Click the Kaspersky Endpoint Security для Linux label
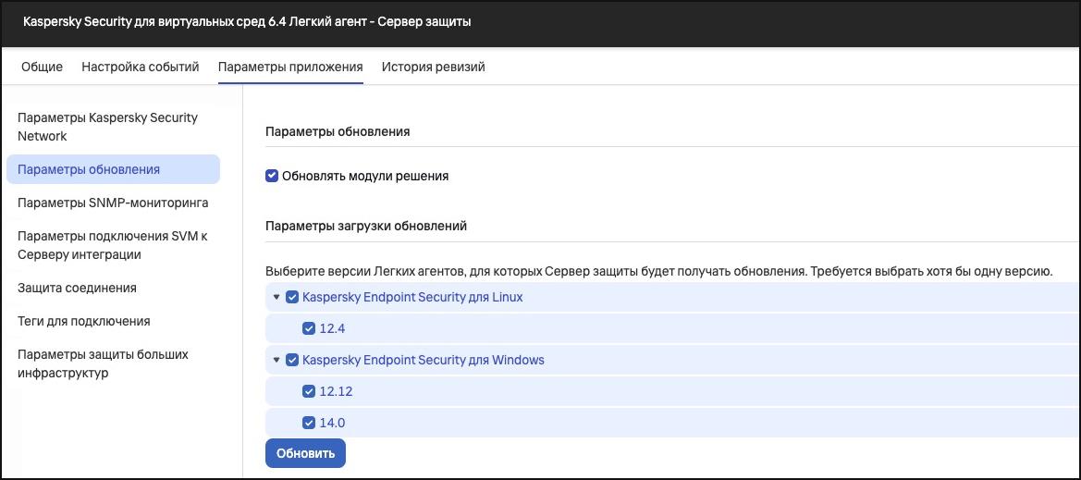The height and width of the screenshot is (480, 1081). pos(412,298)
